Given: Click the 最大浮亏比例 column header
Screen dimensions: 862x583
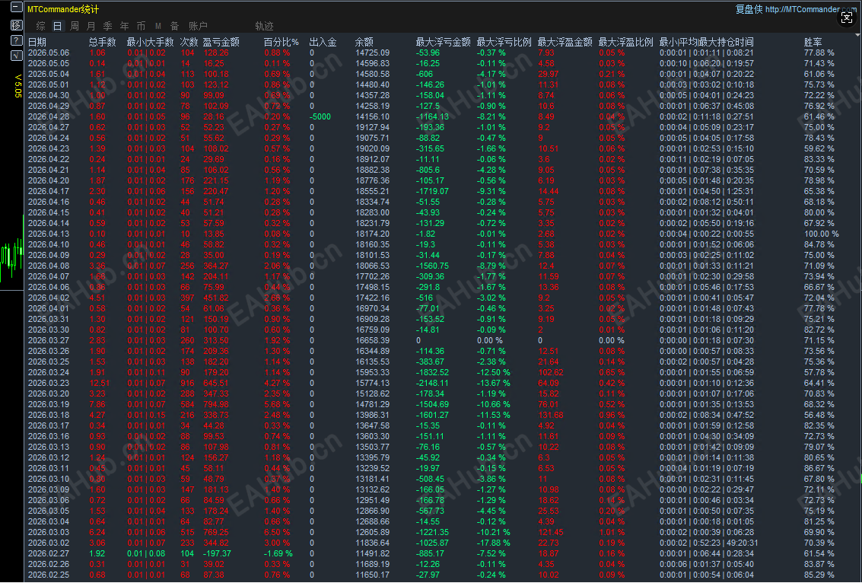Looking at the screenshot, I should 504,42.
